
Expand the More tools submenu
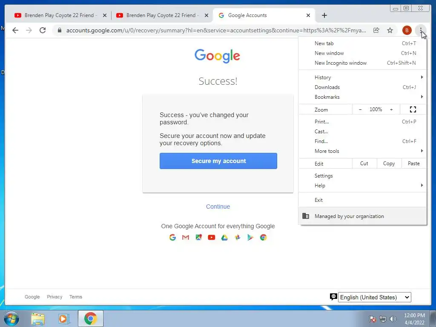coord(362,151)
